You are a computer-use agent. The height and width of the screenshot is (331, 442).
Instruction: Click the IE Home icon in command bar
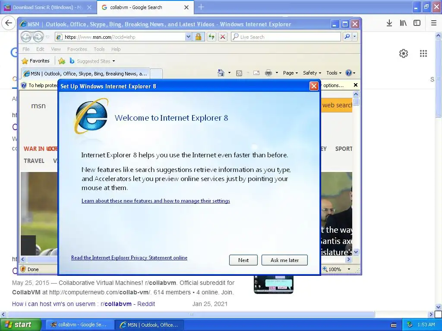(221, 73)
